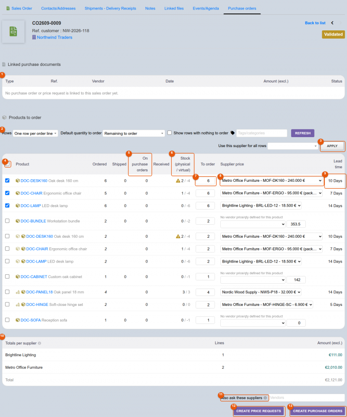Enable Show rows with nothing to order

tap(169, 133)
